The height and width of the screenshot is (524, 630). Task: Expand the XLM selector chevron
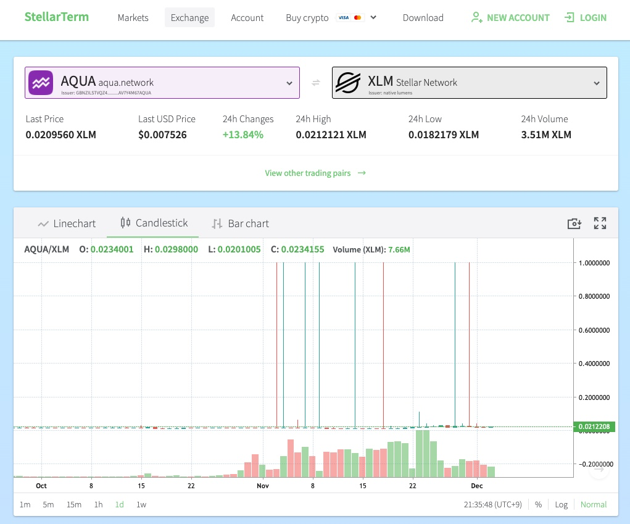[597, 83]
